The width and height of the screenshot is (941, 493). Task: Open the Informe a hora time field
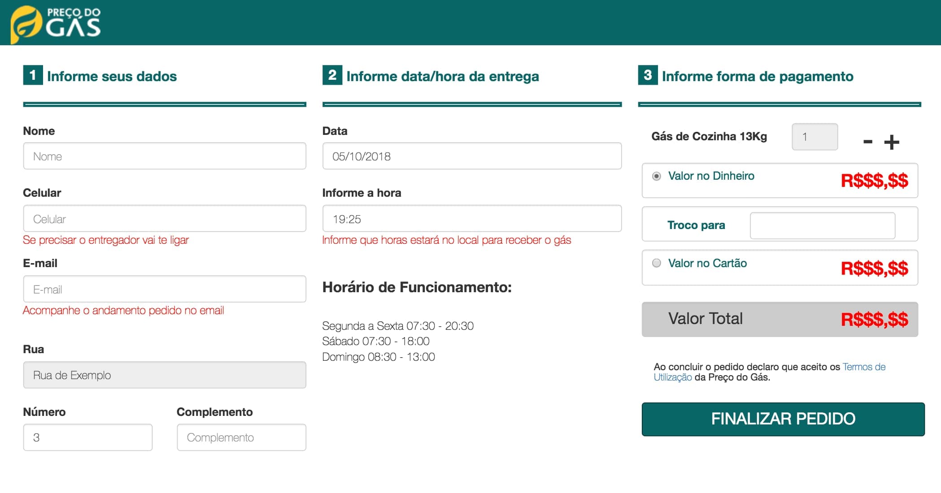(471, 219)
